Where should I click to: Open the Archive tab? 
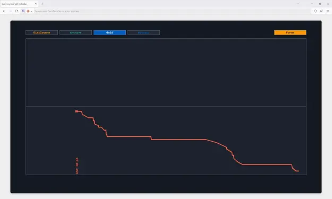tap(75, 32)
